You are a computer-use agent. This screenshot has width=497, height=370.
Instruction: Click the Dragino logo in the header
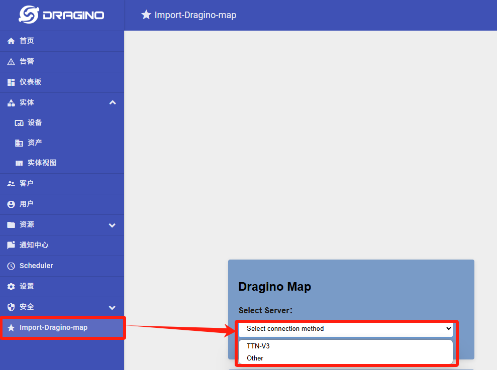61,15
